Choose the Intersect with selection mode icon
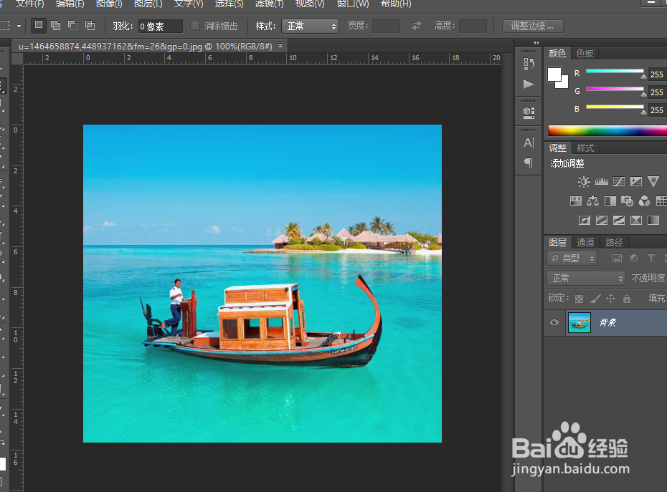This screenshot has width=667, height=492. (x=90, y=26)
